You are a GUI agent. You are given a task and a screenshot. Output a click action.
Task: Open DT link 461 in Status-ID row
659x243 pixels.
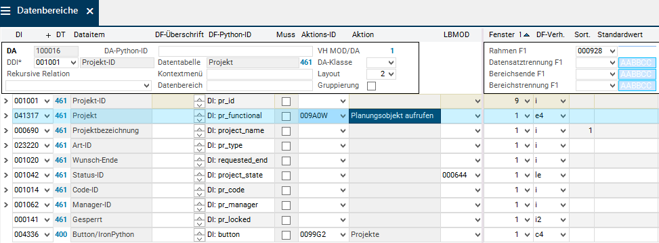pyautogui.click(x=61, y=175)
